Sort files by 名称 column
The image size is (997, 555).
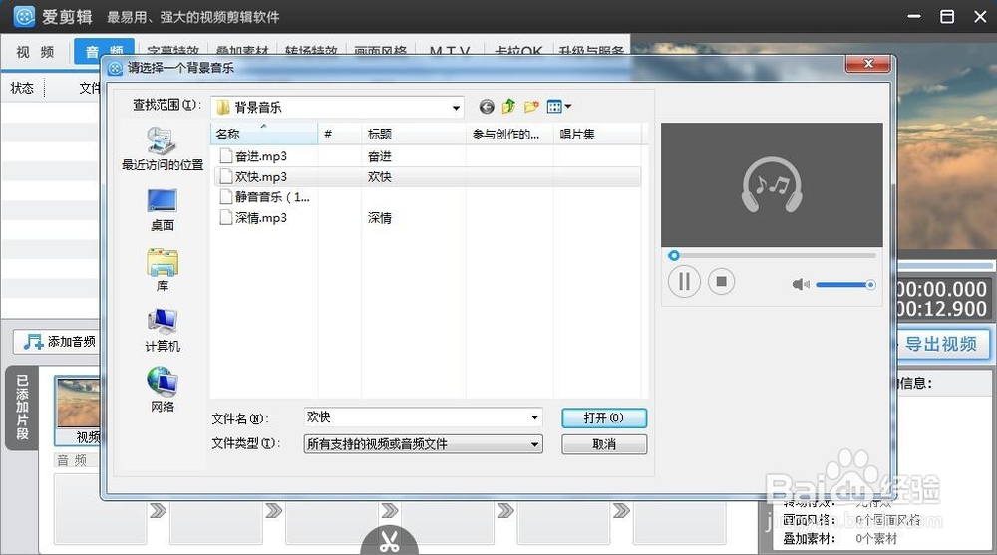264,134
